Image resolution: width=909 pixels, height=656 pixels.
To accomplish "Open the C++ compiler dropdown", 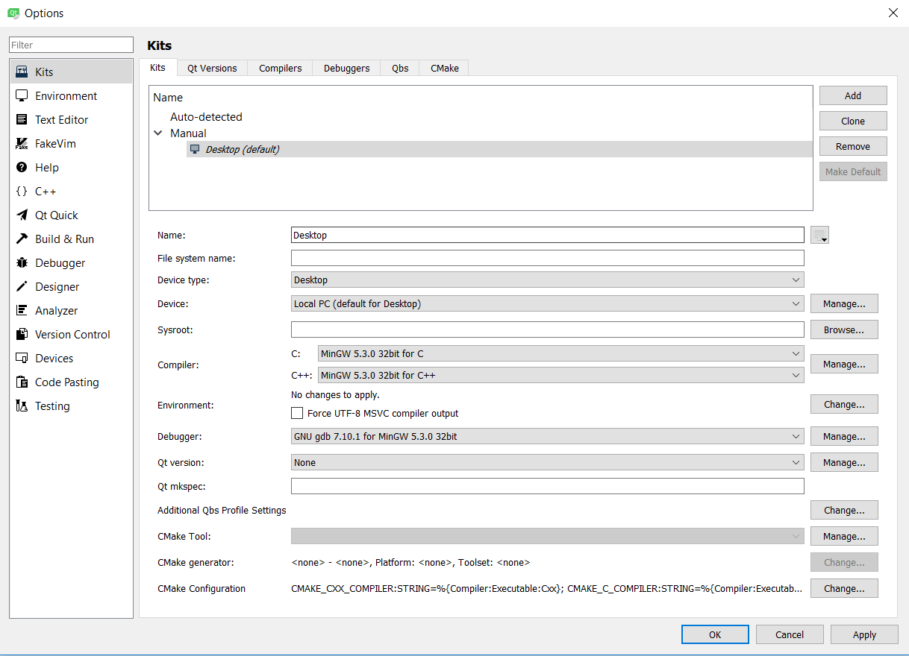I will click(561, 375).
